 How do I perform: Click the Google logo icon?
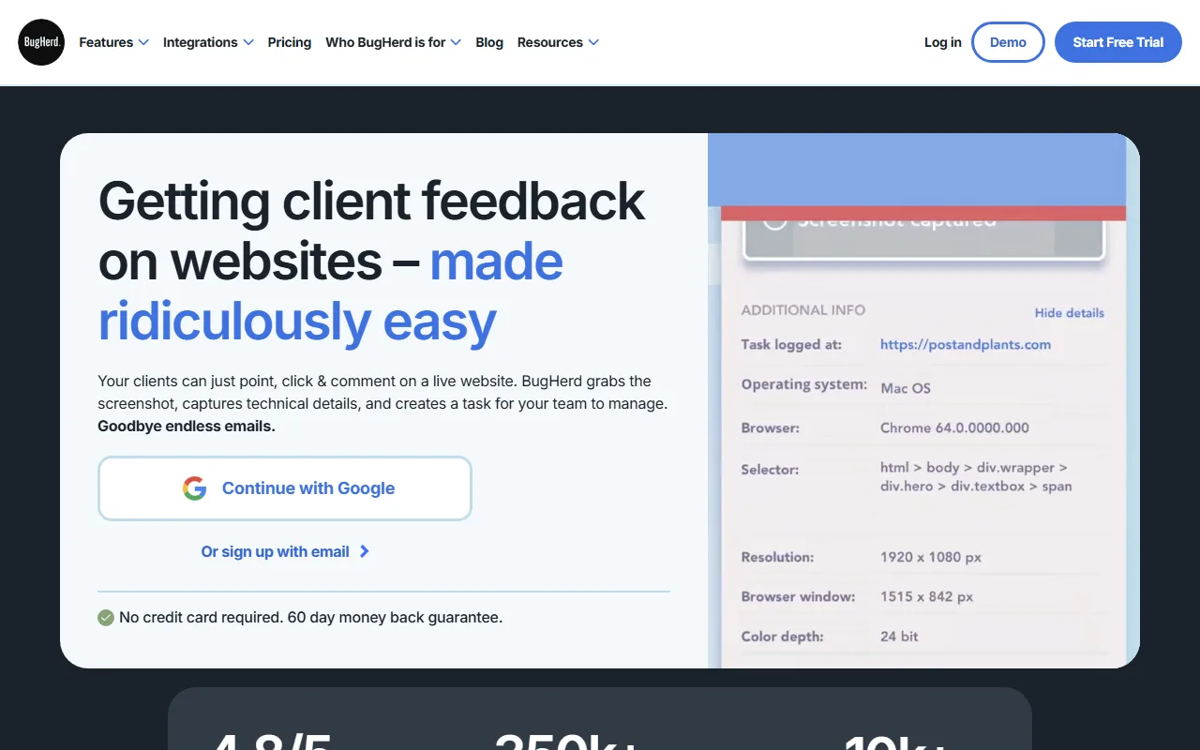point(194,488)
